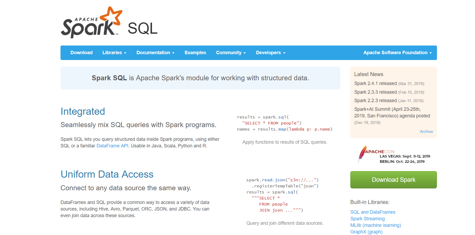Expand the Libraries dropdown
This screenshot has height=235, width=475.
click(x=114, y=53)
